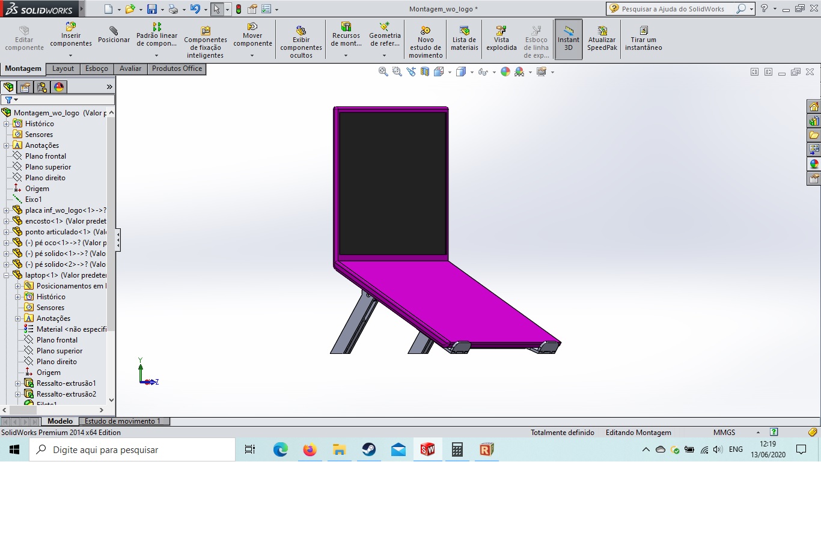This screenshot has height=545, width=821.
Task: Click Previous view icon in viewport
Action: (411, 72)
